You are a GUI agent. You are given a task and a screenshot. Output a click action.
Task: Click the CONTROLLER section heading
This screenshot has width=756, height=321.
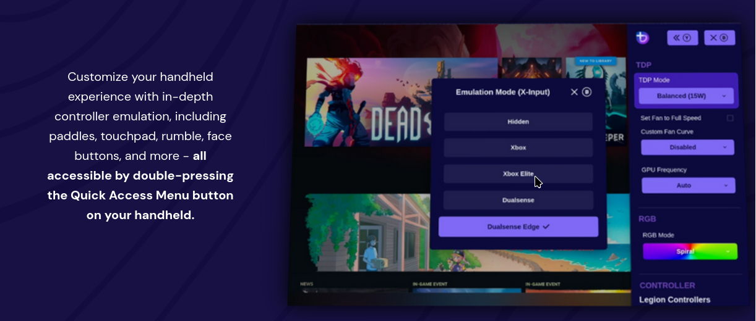pos(668,286)
